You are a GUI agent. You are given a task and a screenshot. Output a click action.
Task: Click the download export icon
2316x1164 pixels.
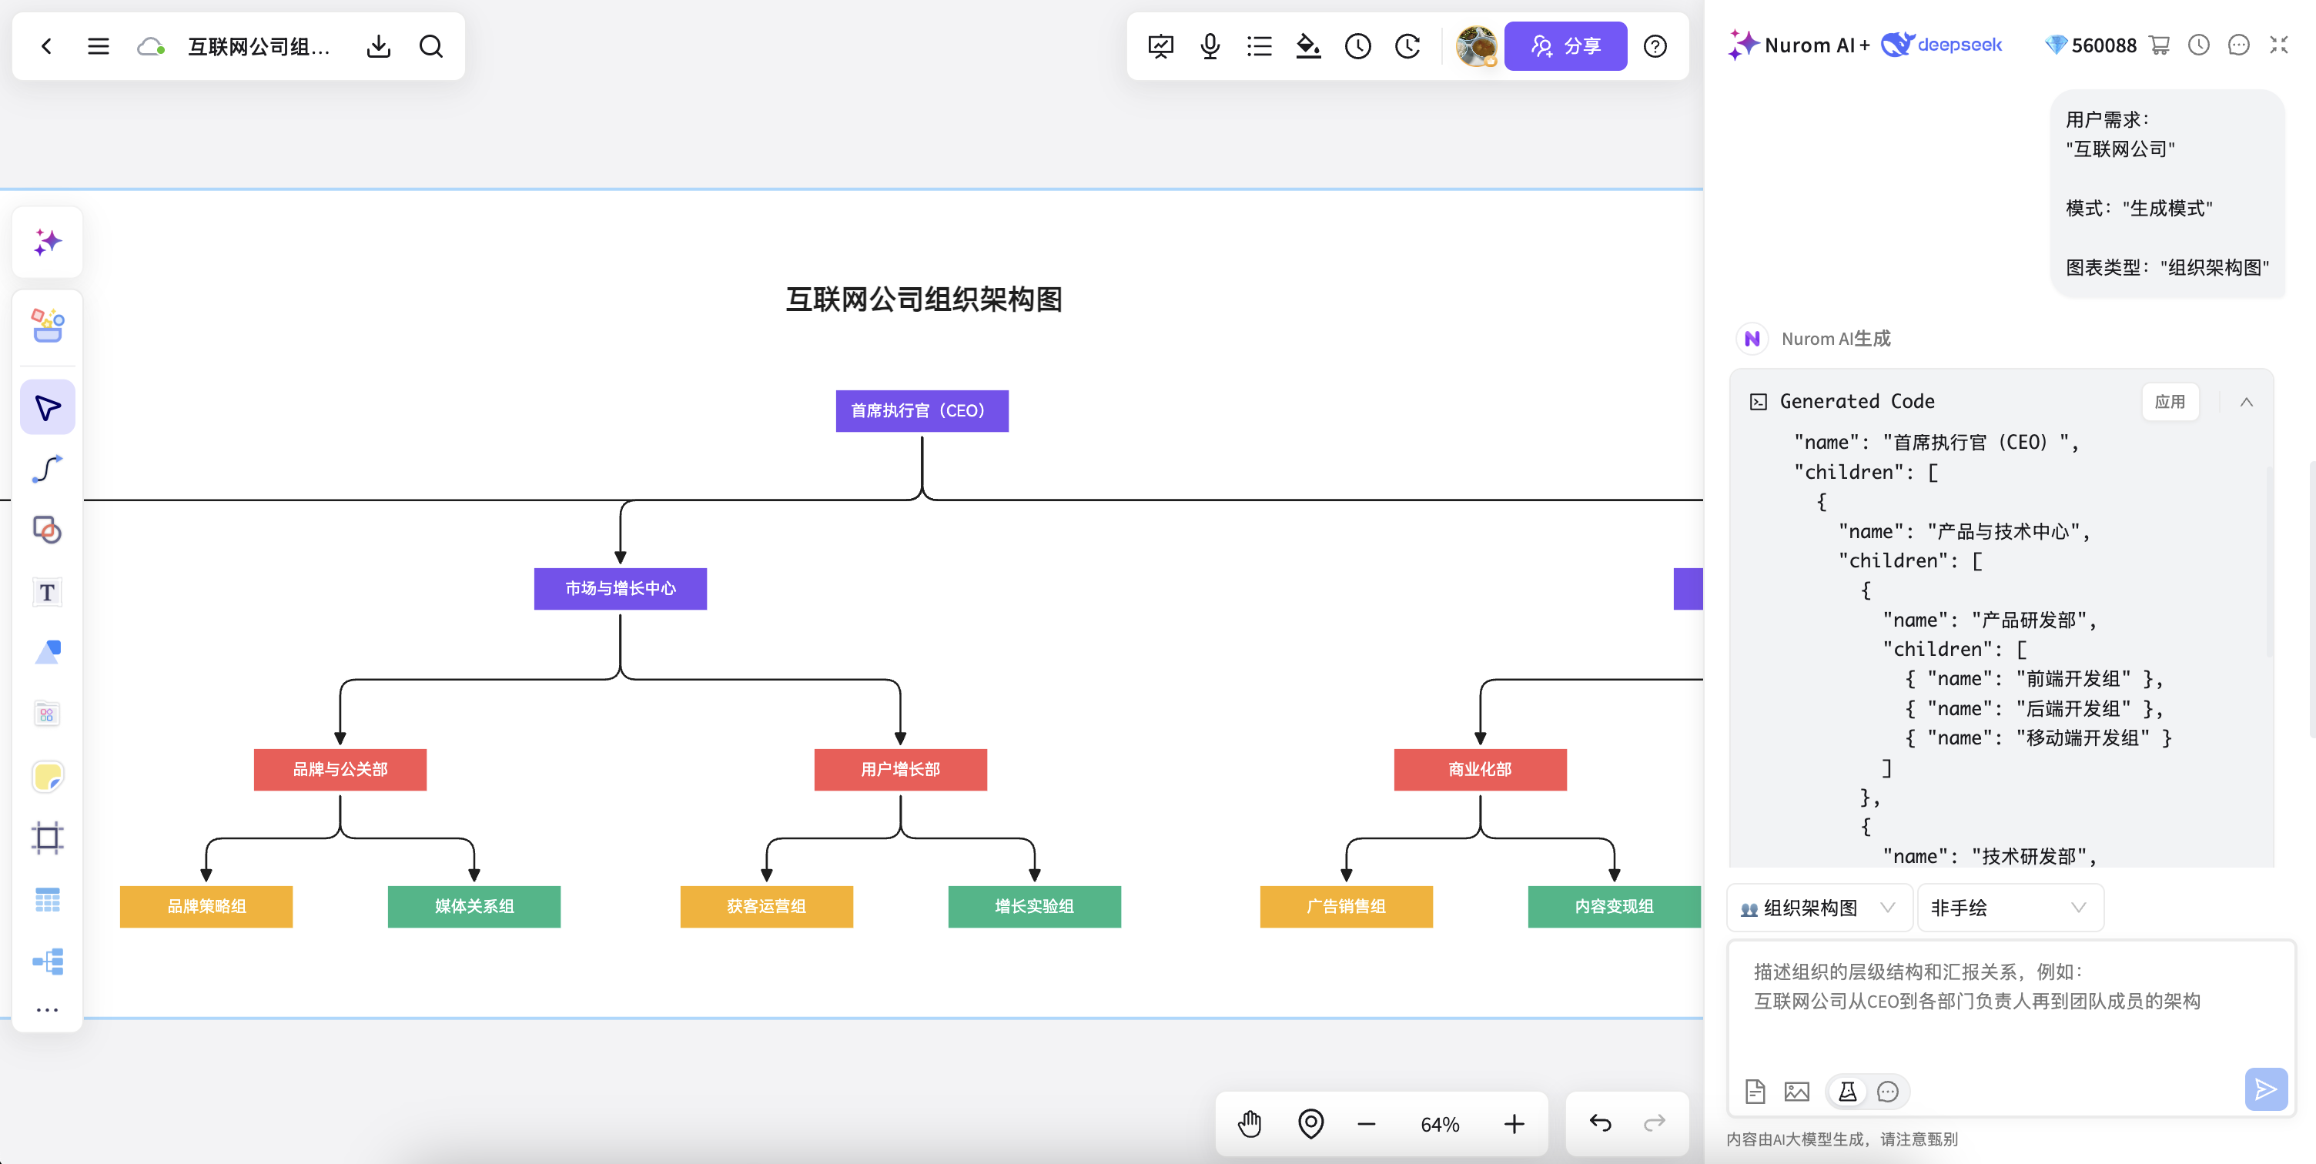coord(379,46)
